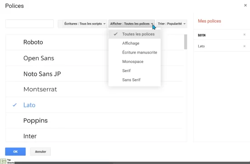Select Sans Serif in the filter menu
The image size is (250, 164).
(x=135, y=80)
